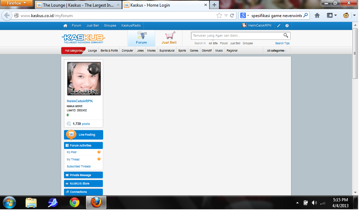The image size is (363, 210).
Task: Open the My Thread link
Action: (x=73, y=159)
